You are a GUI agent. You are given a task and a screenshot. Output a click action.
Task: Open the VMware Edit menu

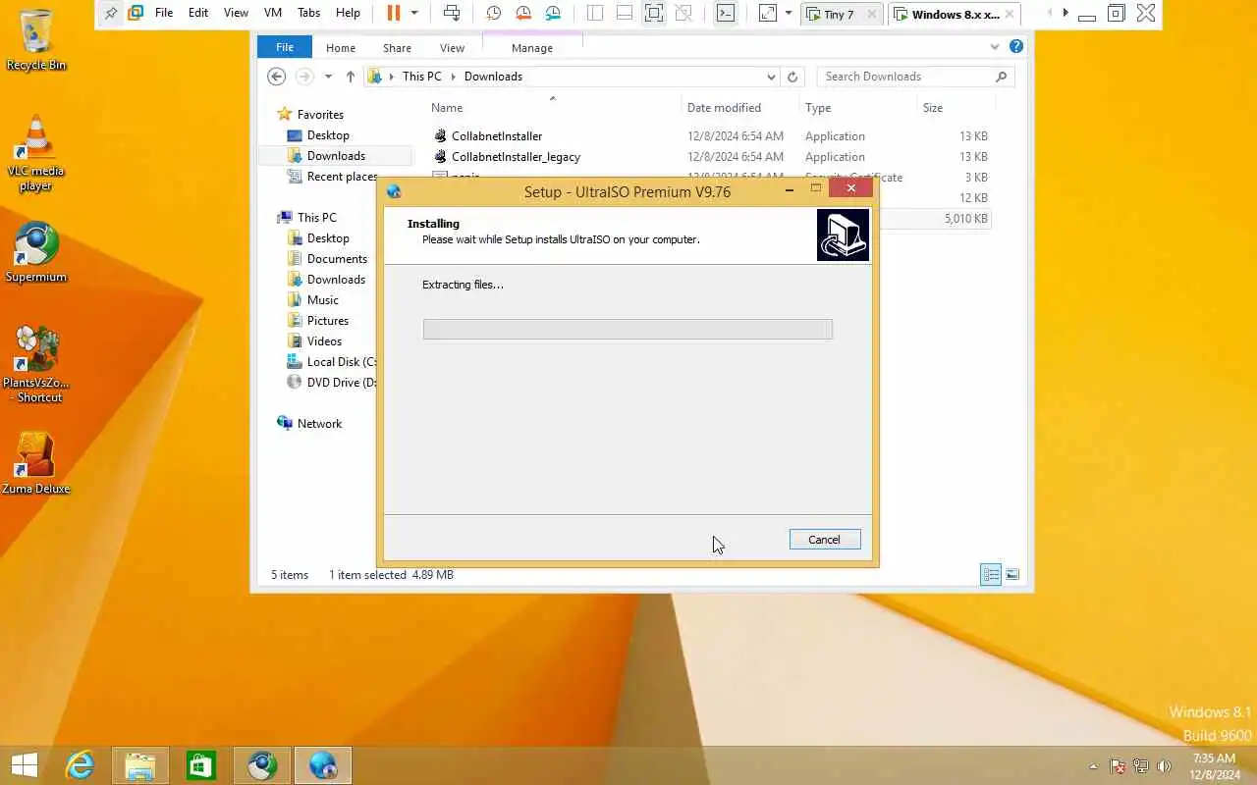pos(198,13)
